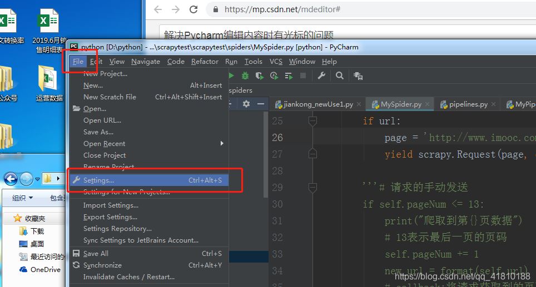Click the Concurrency Diagram run icon
Image resolution: width=536 pixels, height=287 pixels.
pyautogui.click(x=289, y=75)
